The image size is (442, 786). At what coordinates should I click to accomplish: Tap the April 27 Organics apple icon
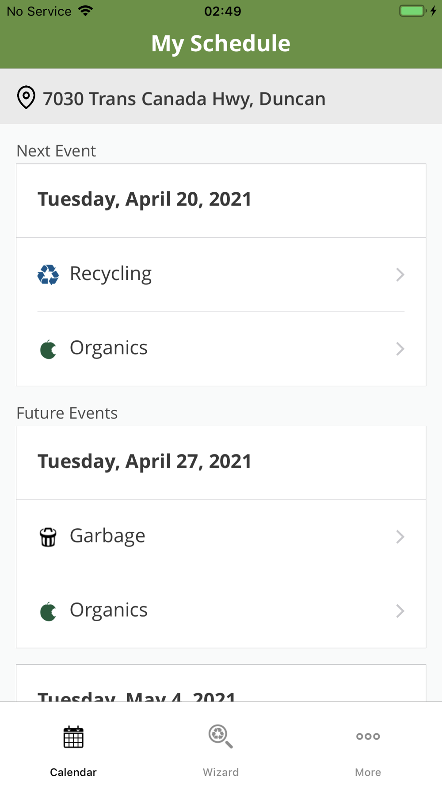[x=48, y=611]
